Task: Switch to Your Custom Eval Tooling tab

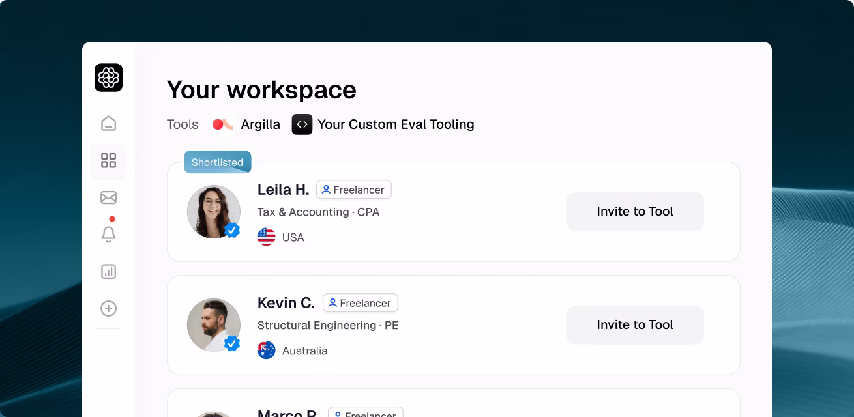Action: tap(383, 124)
